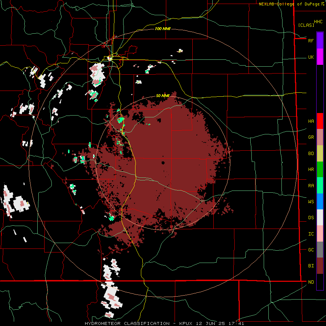Click the red HA color swatch in legend
The height and width of the screenshot is (326, 326).
[320, 121]
